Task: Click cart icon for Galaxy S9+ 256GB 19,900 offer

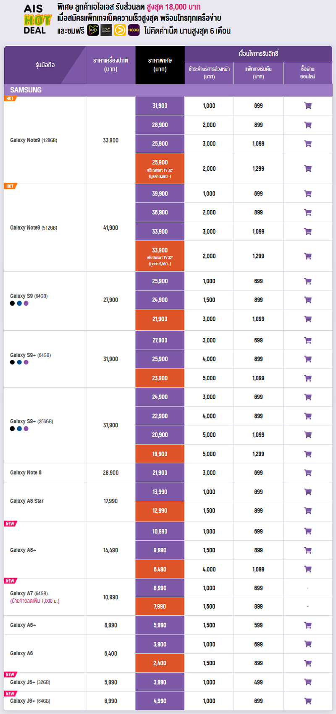Action: pos(308,454)
